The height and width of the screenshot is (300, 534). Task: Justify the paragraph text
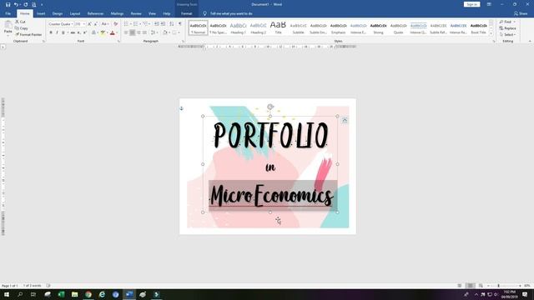point(144,32)
